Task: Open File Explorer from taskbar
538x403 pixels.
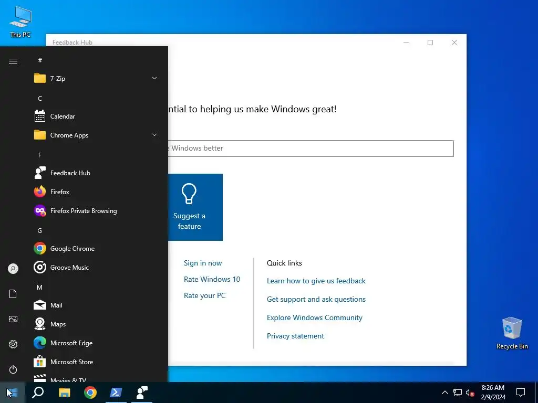Action: pyautogui.click(x=64, y=393)
